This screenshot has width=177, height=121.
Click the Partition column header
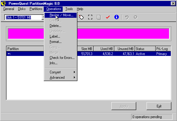(x=25, y=49)
